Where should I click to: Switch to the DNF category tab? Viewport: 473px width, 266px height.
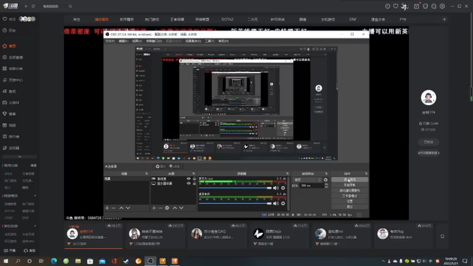(x=352, y=20)
